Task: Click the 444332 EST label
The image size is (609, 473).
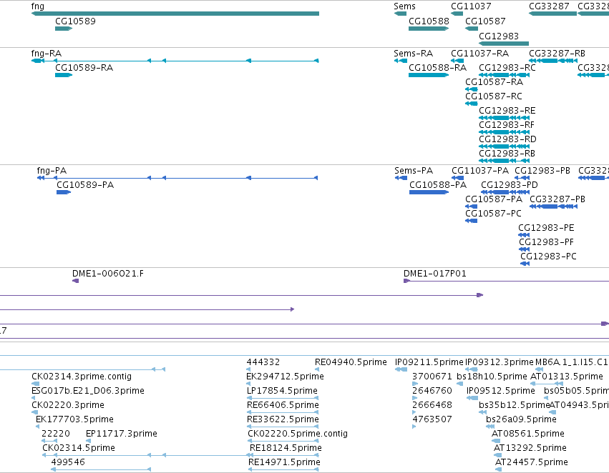Action: pyautogui.click(x=263, y=362)
